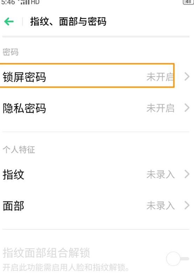Open the 锁屏密码 setting

coord(97,77)
